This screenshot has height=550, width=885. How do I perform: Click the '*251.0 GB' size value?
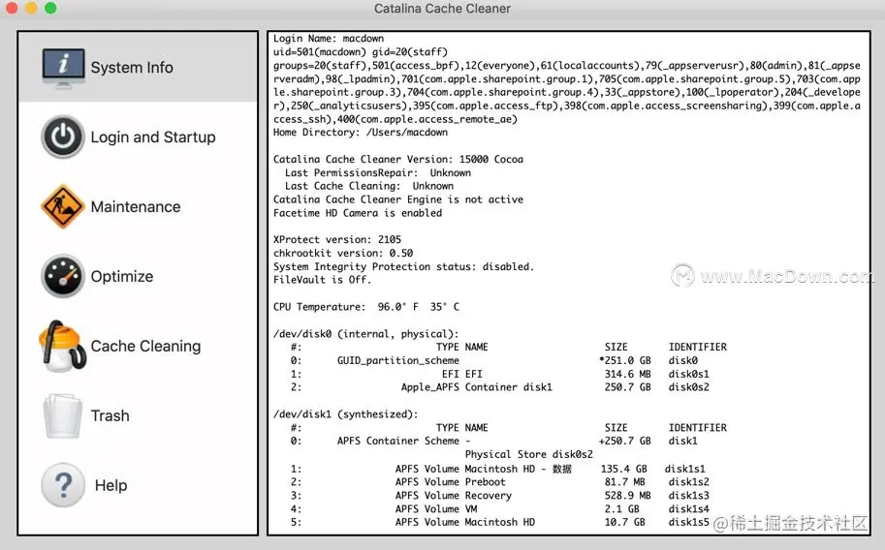625,360
